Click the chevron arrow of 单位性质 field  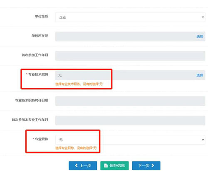(x=203, y=17)
